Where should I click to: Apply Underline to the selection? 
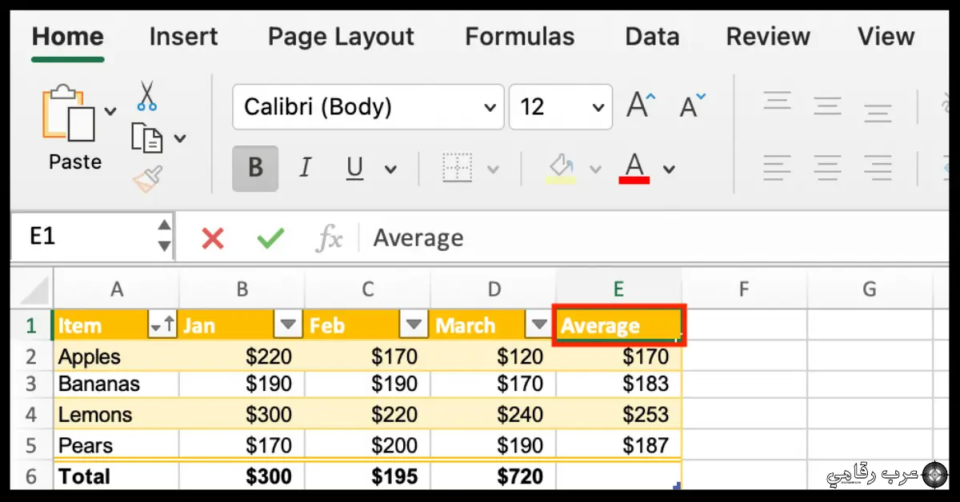pyautogui.click(x=353, y=168)
